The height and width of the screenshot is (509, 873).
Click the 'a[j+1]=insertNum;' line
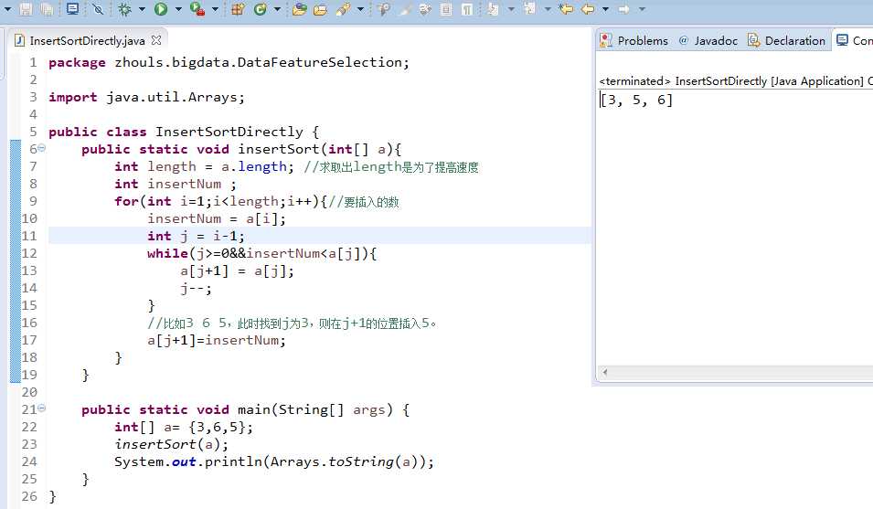click(217, 340)
